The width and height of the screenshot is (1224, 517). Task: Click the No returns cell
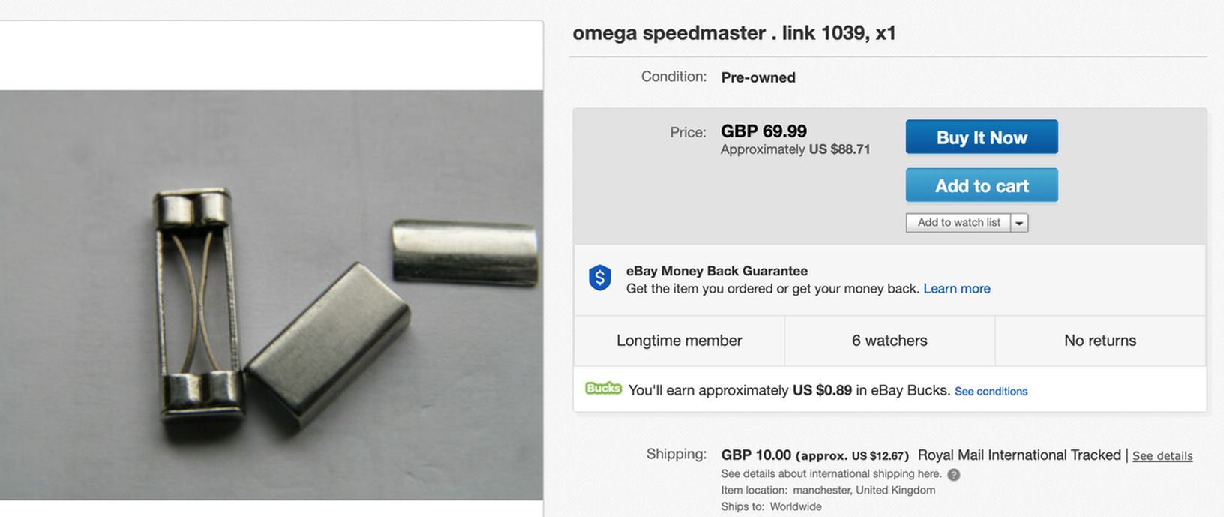[x=1099, y=341]
